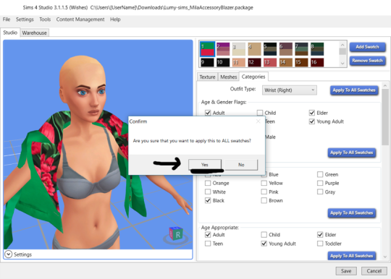Image resolution: width=391 pixels, height=279 pixels.
Task: Toggle the Young Adult gender flag checkbox
Action: (312, 121)
